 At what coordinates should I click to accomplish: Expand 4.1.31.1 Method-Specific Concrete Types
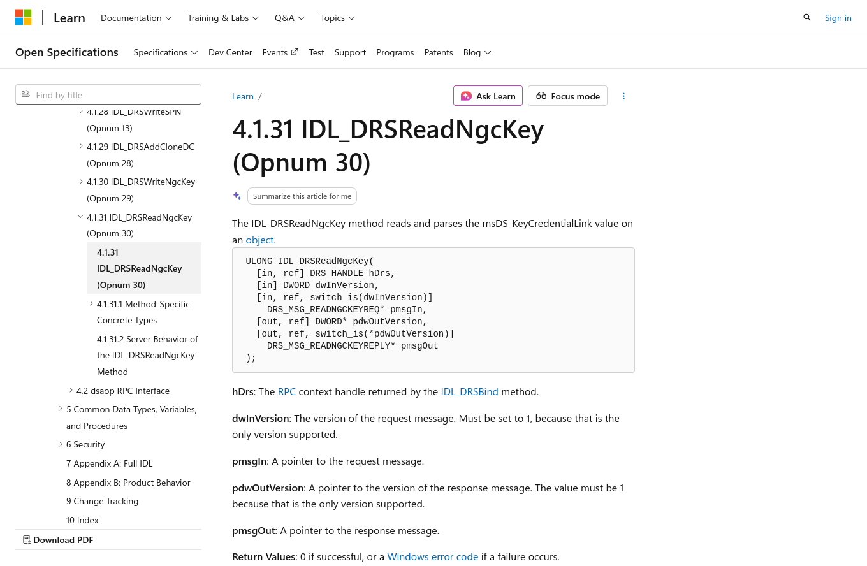pyautogui.click(x=91, y=304)
